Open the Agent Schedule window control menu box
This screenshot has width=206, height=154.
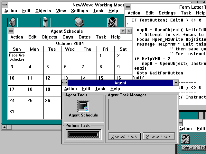11,31
